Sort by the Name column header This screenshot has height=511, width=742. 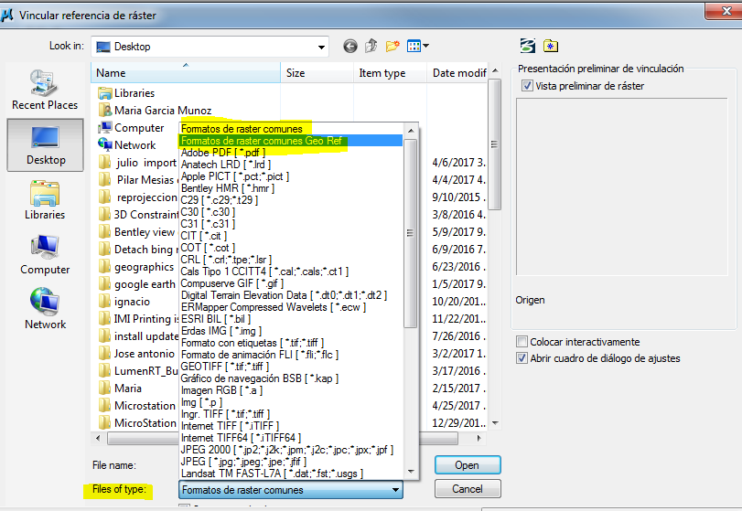[186, 73]
